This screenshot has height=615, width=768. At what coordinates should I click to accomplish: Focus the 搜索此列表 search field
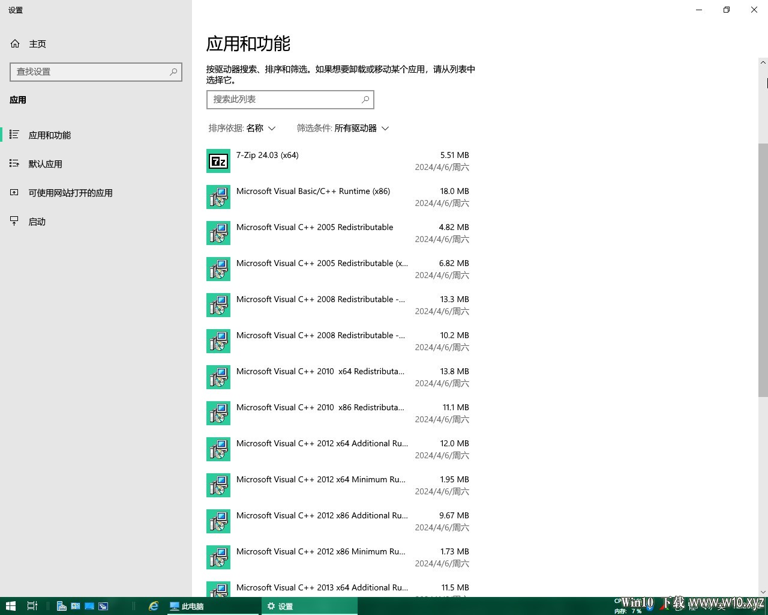point(290,99)
